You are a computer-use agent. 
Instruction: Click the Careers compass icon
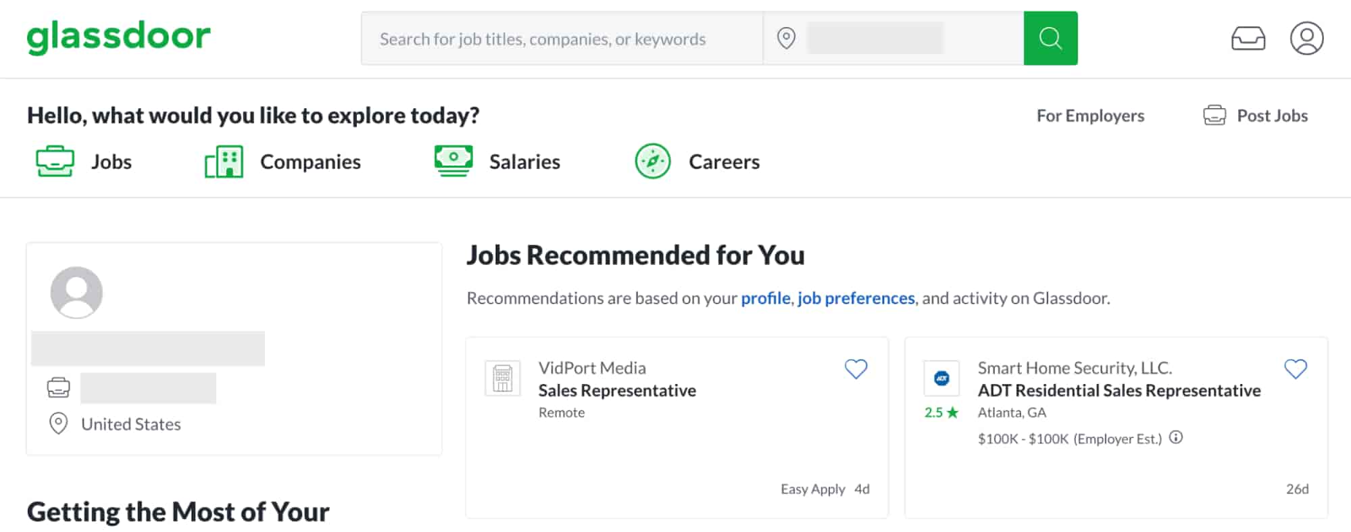click(653, 162)
